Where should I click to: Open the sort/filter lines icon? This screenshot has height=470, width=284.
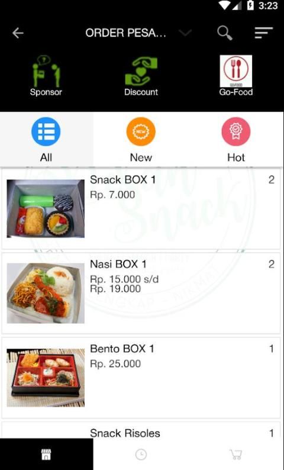pyautogui.click(x=264, y=33)
